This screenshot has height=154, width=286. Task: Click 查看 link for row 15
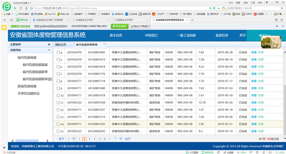coord(254,131)
